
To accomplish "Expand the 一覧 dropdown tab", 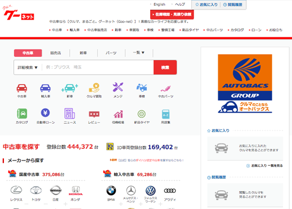I will point(138,52).
